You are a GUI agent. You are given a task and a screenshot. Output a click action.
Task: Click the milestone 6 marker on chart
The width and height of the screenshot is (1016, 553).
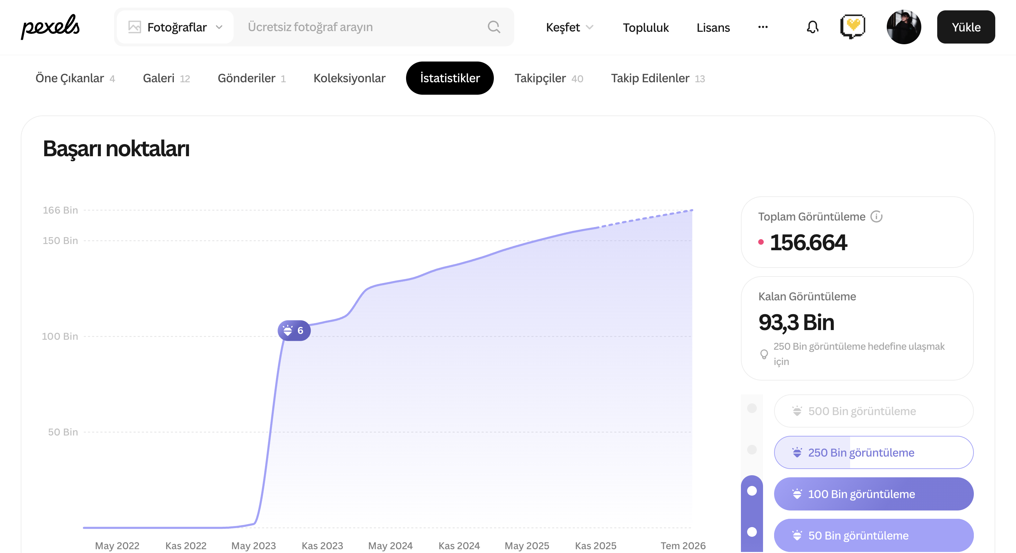coord(294,330)
